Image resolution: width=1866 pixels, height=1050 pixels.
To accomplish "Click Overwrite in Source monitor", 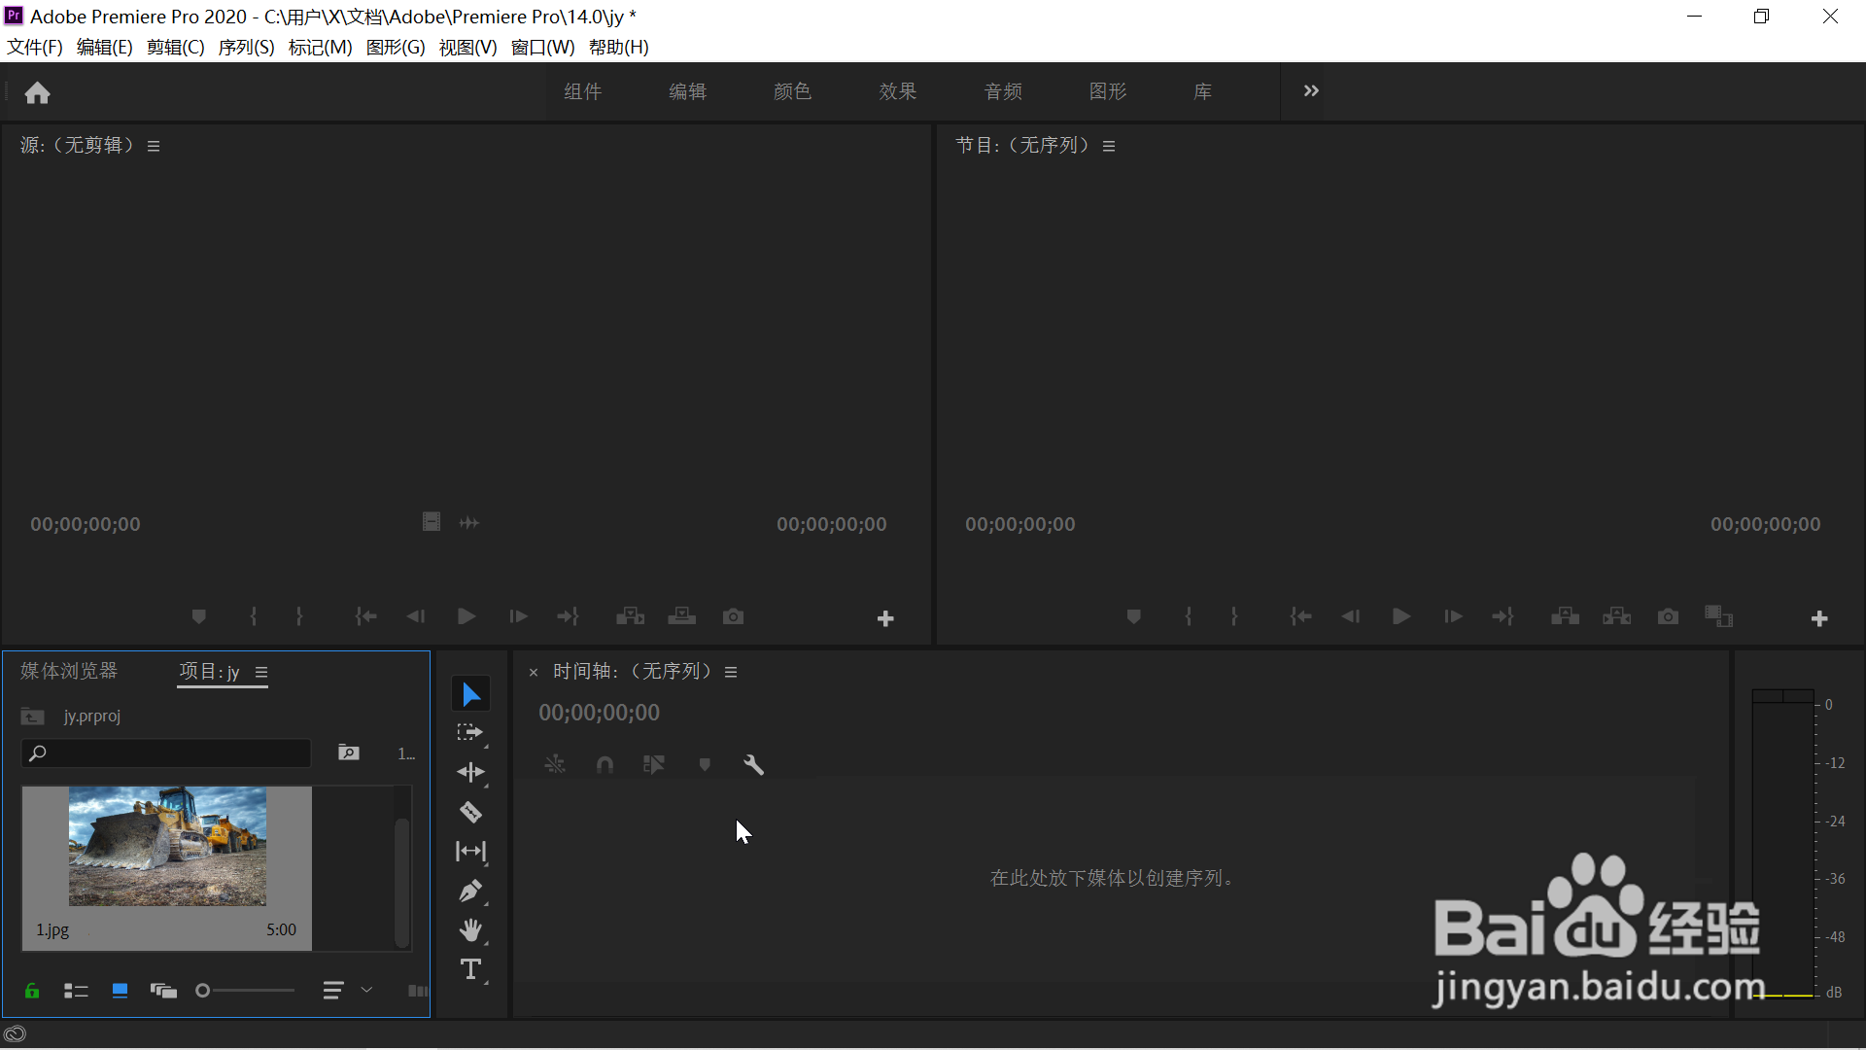I will [x=682, y=616].
